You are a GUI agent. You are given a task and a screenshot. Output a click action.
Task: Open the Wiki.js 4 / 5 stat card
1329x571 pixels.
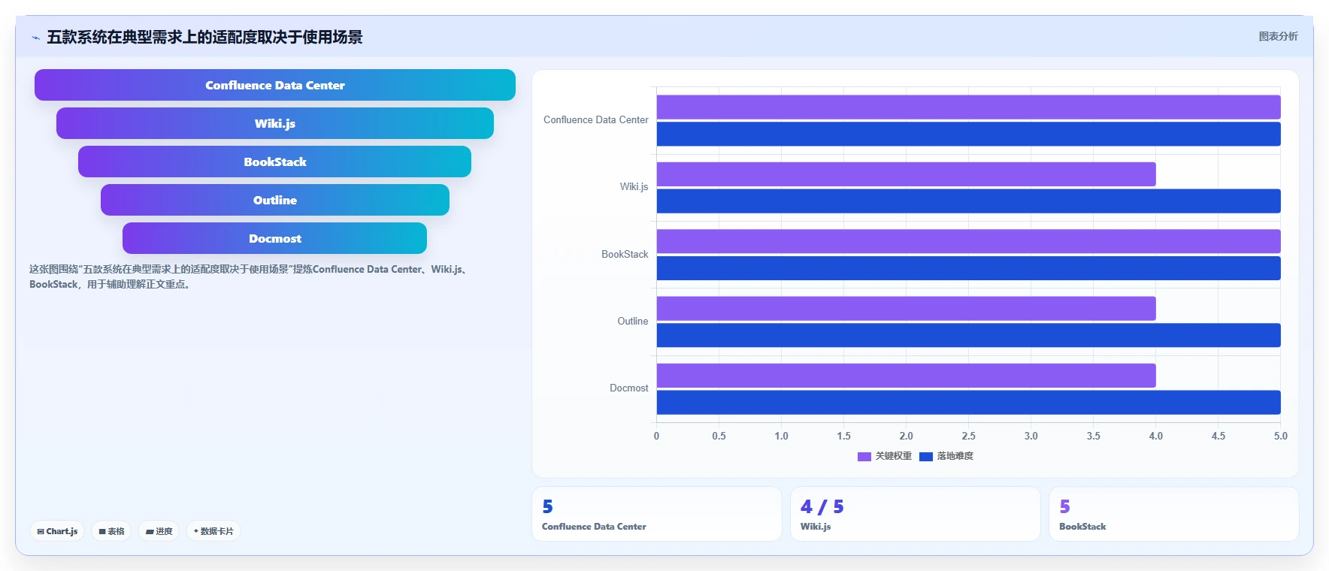tap(916, 514)
